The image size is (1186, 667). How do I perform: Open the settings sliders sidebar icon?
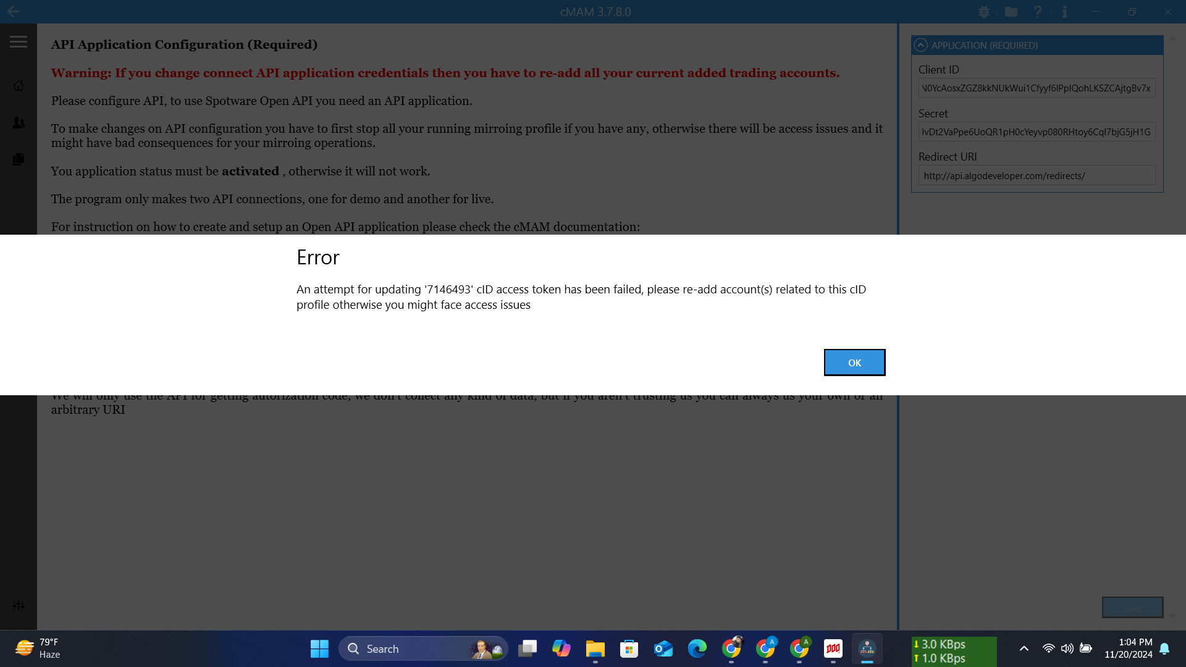coord(19,605)
